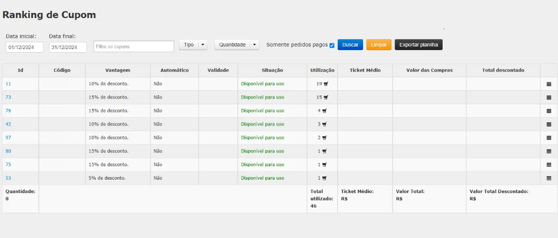Open coupon Id 80 link
558x238 pixels.
click(x=8, y=151)
